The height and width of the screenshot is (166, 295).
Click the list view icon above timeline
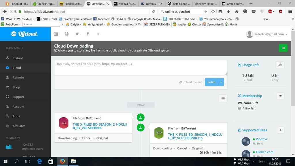pyautogui.click(x=223, y=98)
